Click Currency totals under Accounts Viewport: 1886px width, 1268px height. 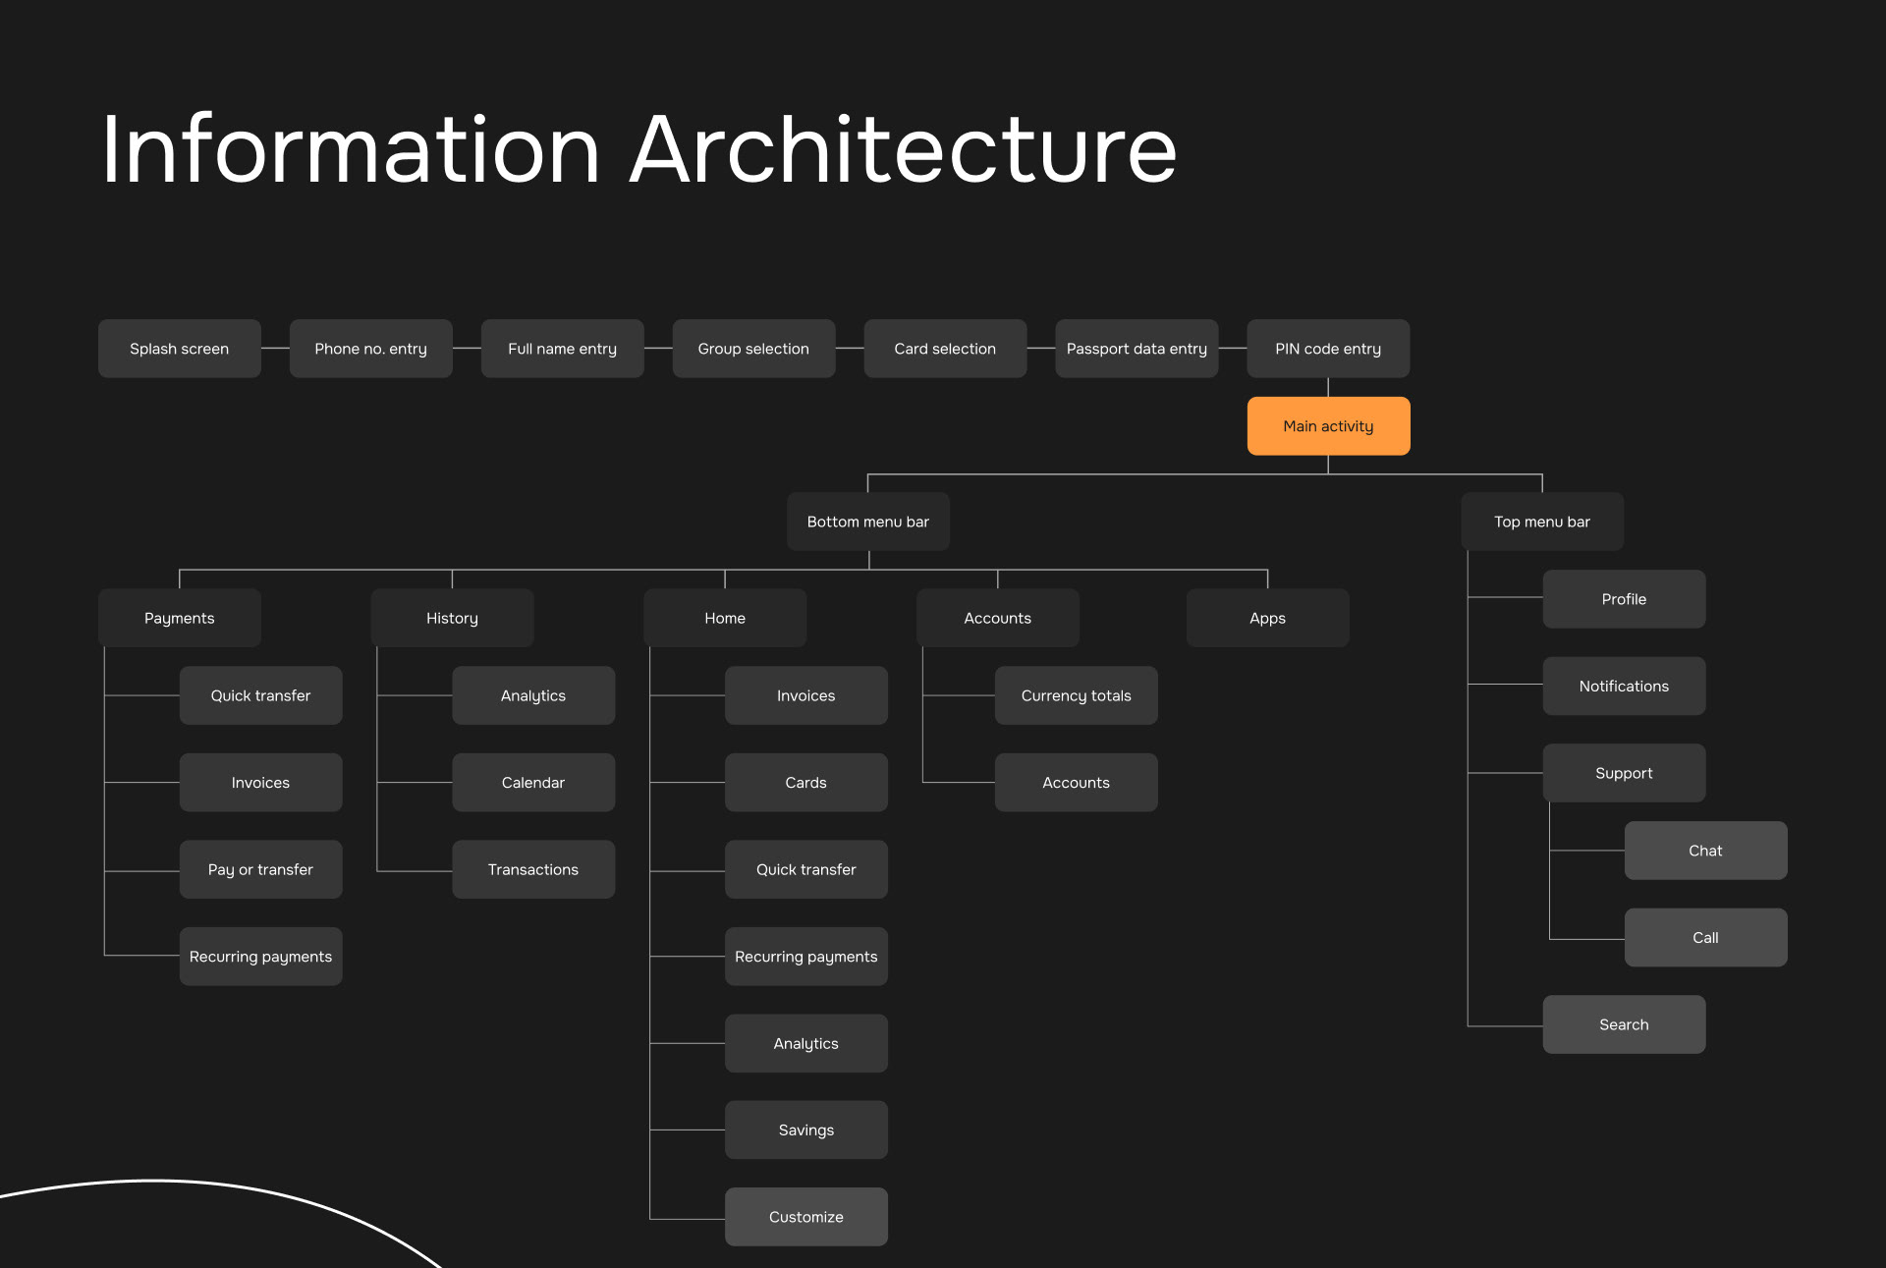tap(1076, 695)
